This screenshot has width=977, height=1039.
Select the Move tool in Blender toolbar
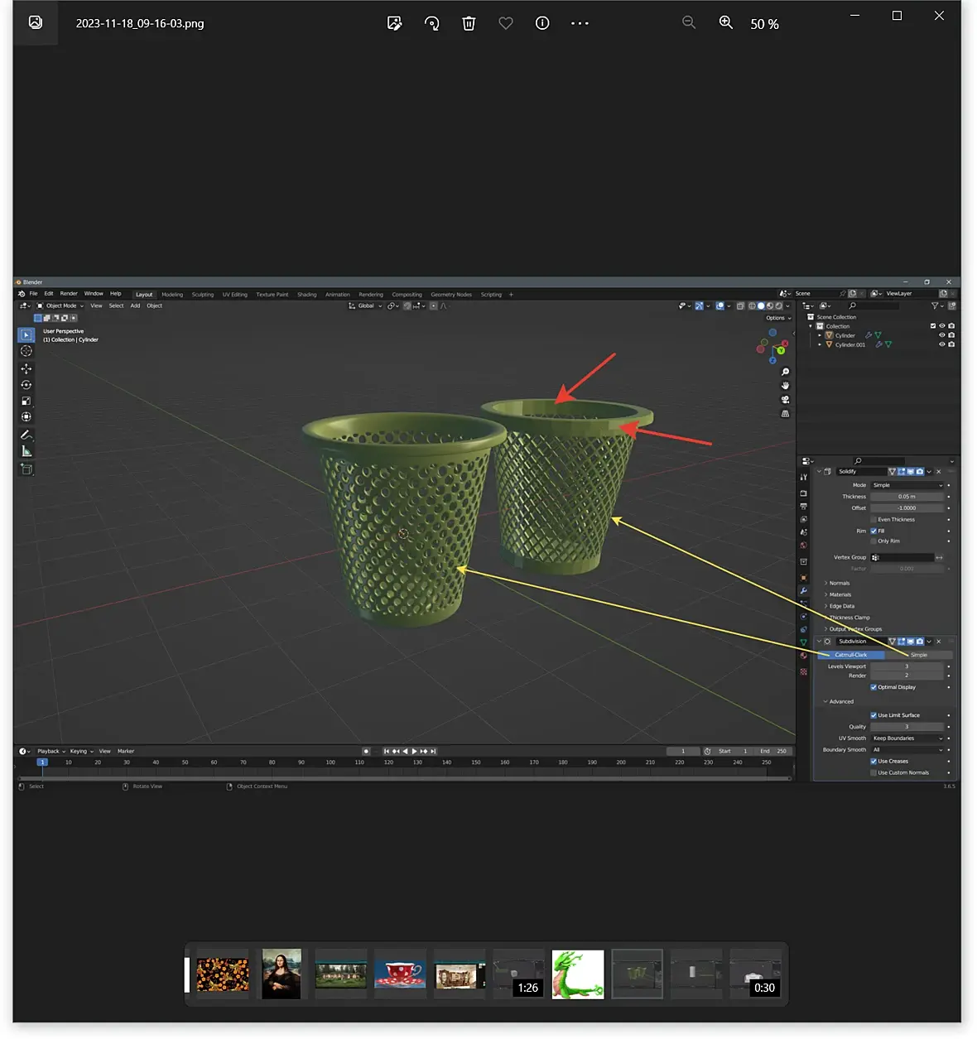tap(26, 368)
